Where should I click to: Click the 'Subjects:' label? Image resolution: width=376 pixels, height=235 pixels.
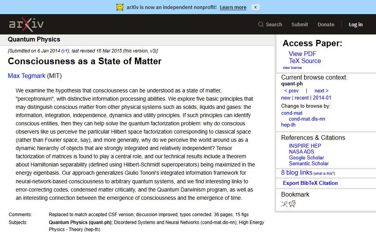point(18,222)
